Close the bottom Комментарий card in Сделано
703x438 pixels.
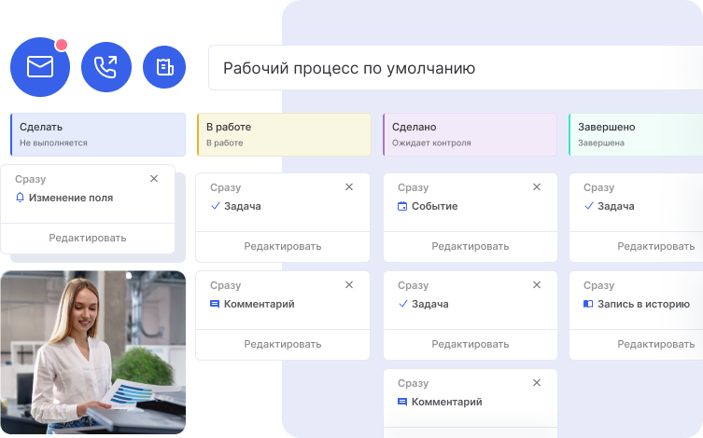click(x=537, y=383)
